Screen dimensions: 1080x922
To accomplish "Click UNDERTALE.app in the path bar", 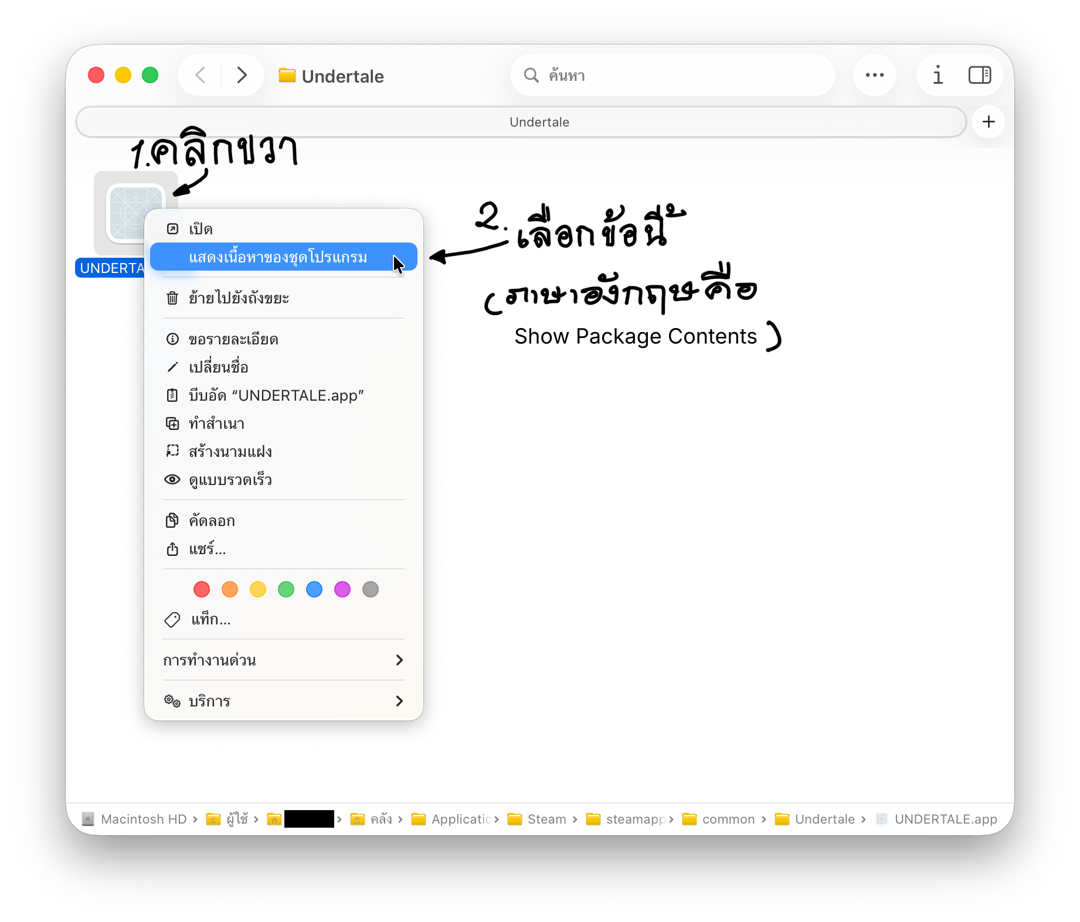I will (x=936, y=819).
